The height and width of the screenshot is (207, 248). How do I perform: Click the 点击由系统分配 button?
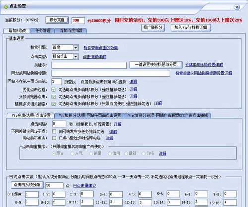(27, 185)
